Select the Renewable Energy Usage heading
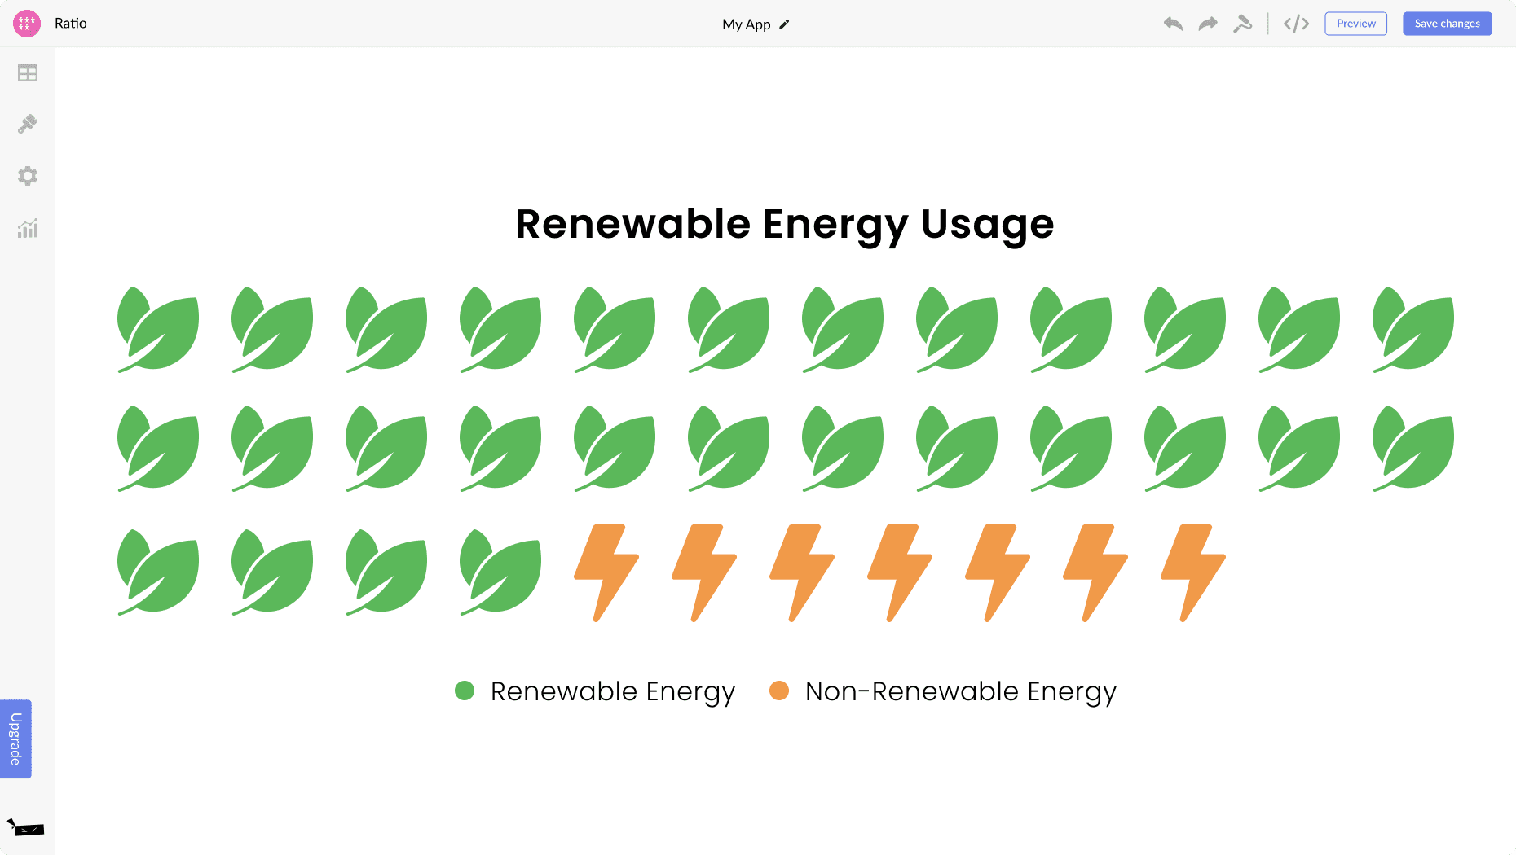Viewport: 1516px width, 855px height. coord(785,224)
